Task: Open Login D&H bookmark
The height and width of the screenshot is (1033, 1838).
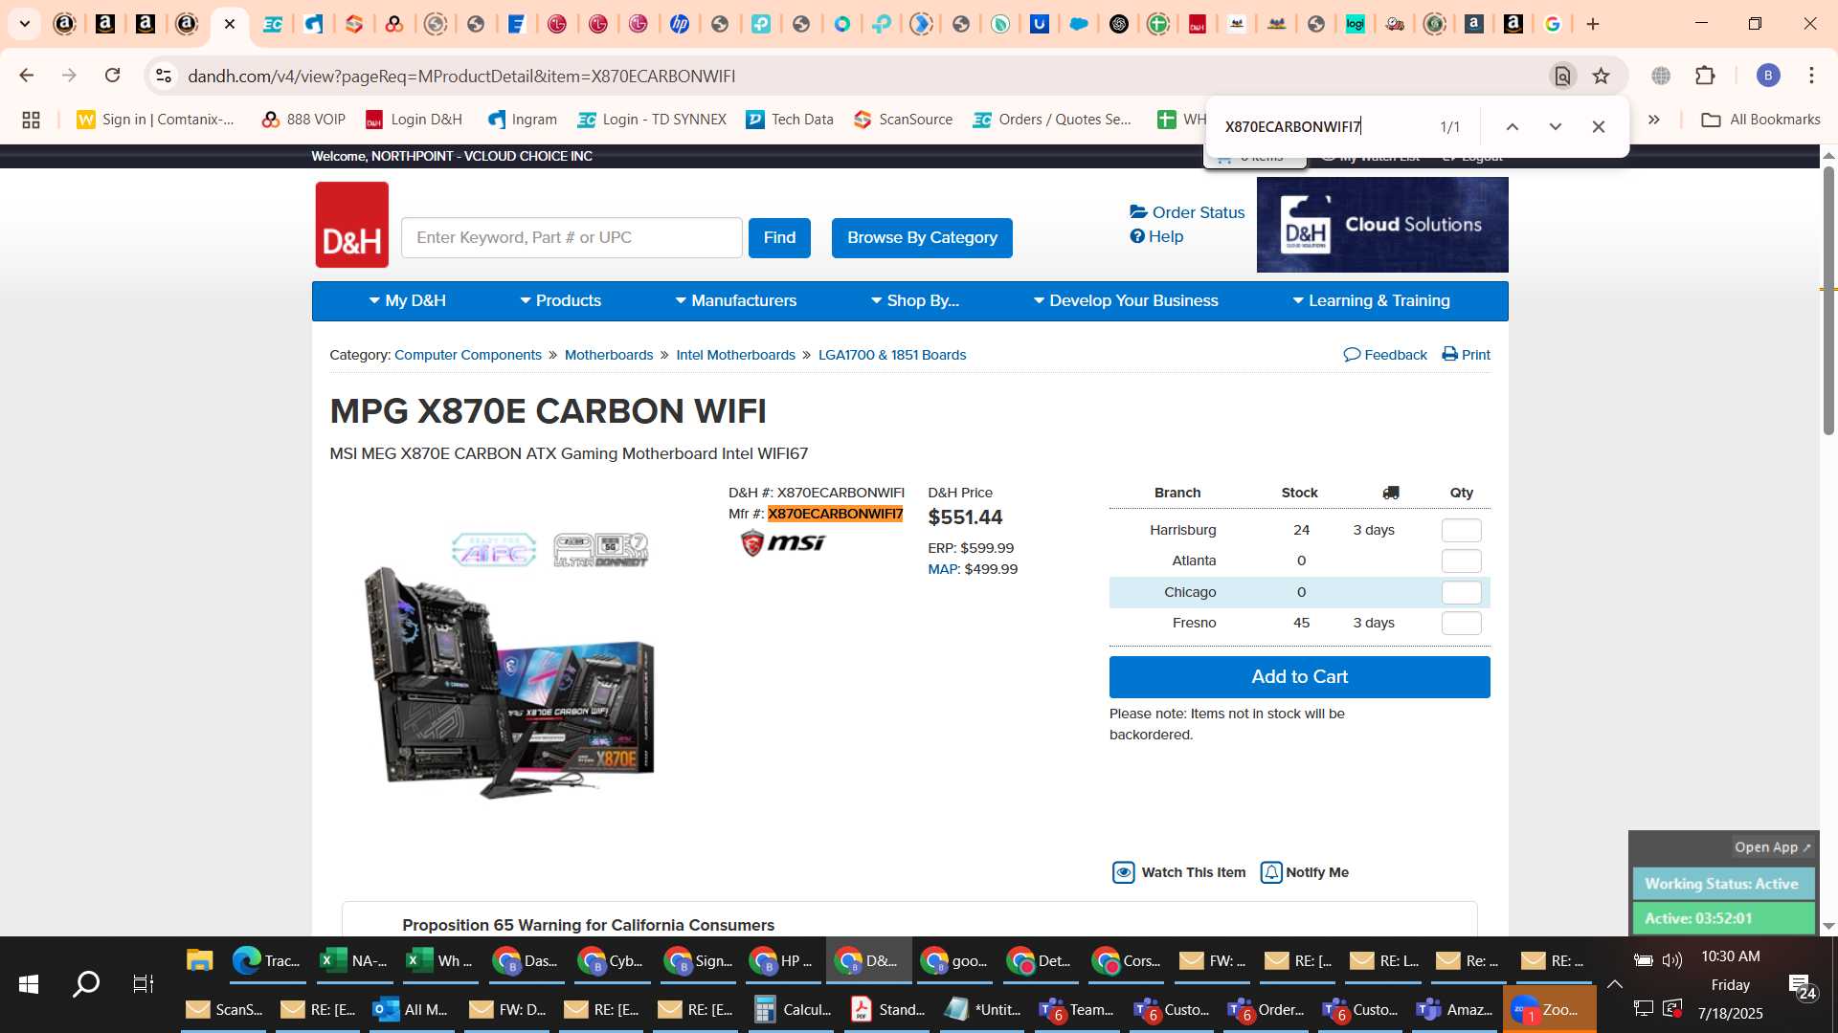Action: [x=414, y=120]
